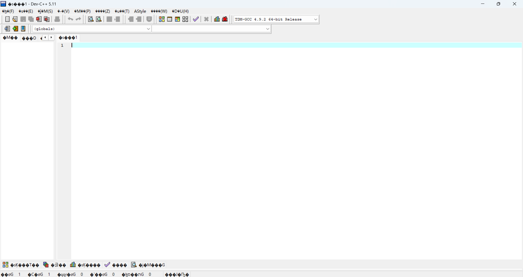Click the Undo arrow icon
Viewport: 523px width, 277px height.
(70, 19)
